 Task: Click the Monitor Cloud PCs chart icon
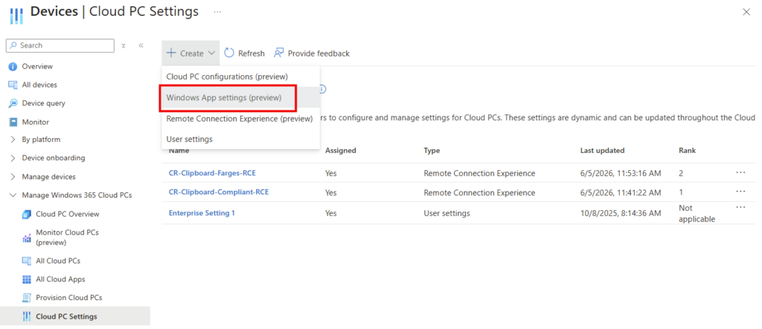tap(27, 238)
